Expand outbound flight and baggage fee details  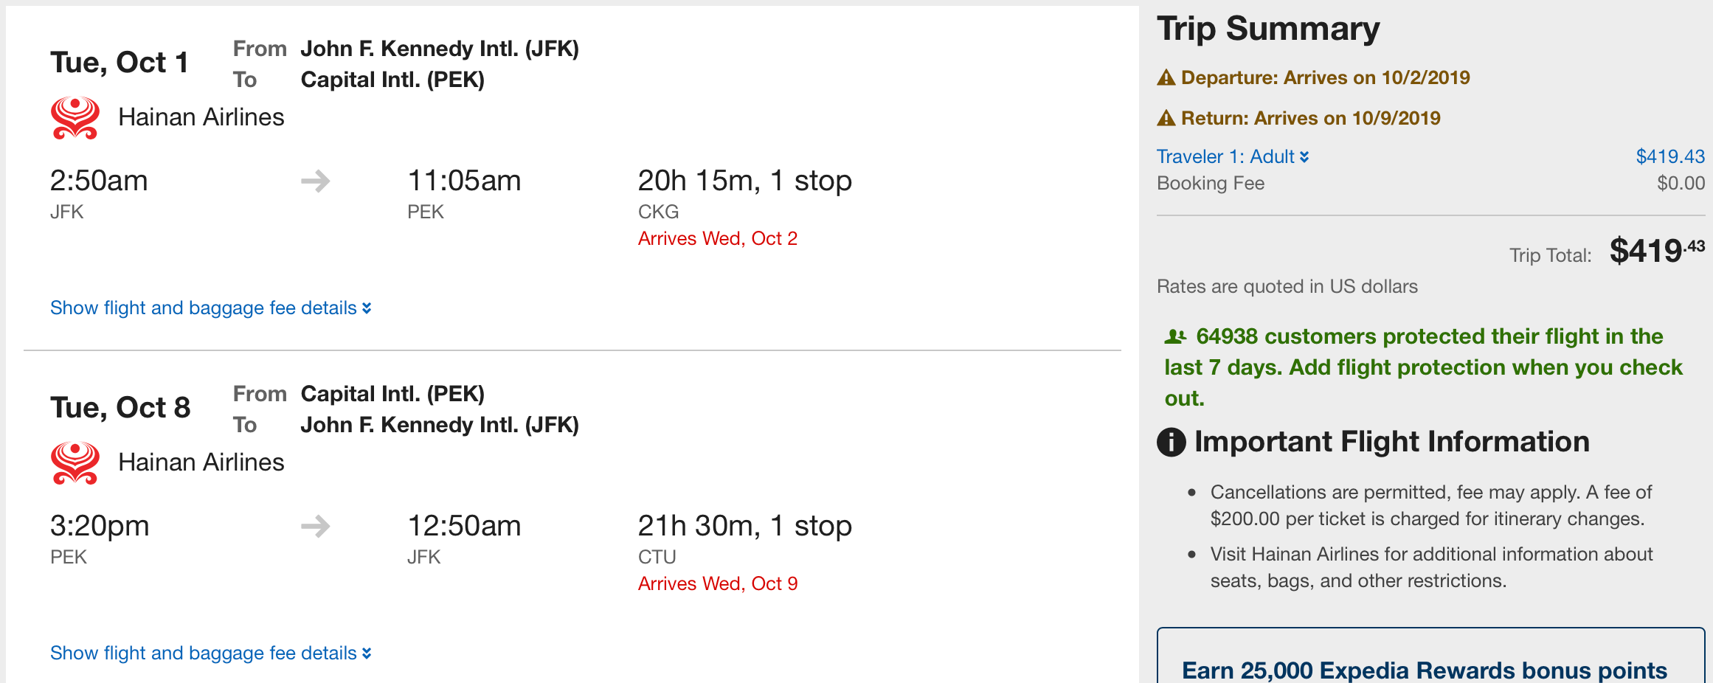tap(210, 308)
